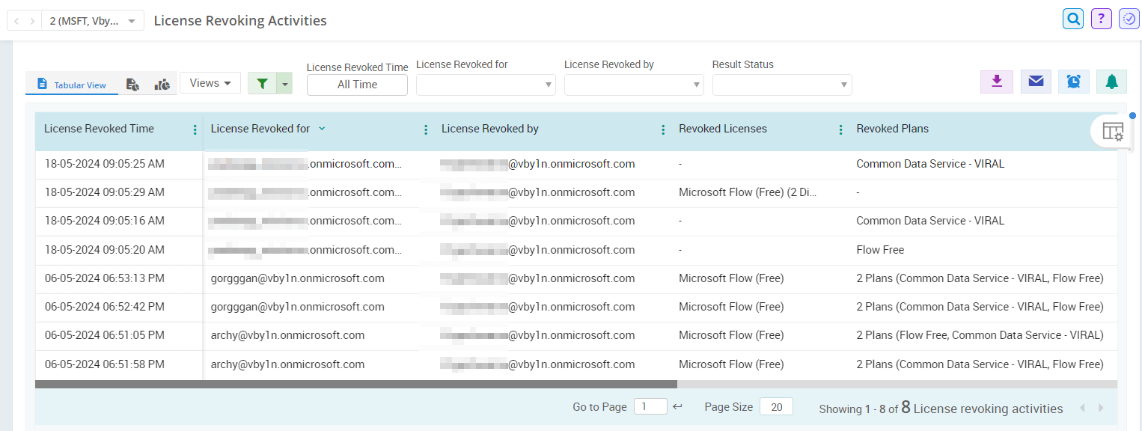Click the email report envelope icon
The width and height of the screenshot is (1142, 431).
(1036, 82)
